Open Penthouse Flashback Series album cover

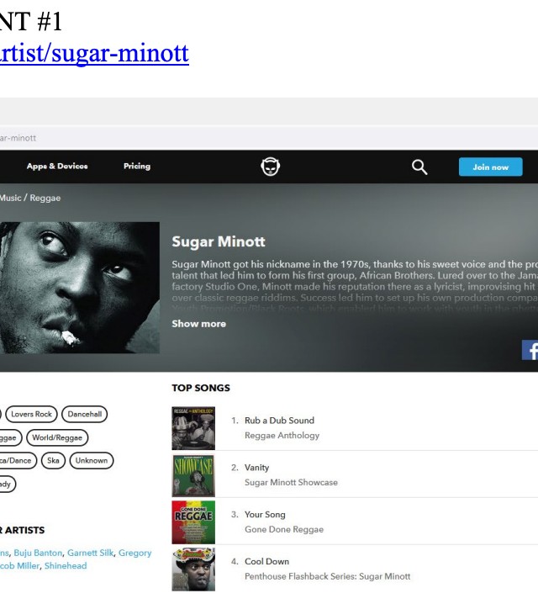pyautogui.click(x=193, y=569)
